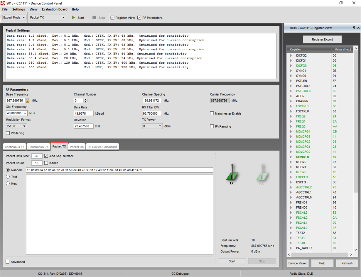Click the Packet Data Size field
Viewport: 361px width, 277px height.
(37, 156)
